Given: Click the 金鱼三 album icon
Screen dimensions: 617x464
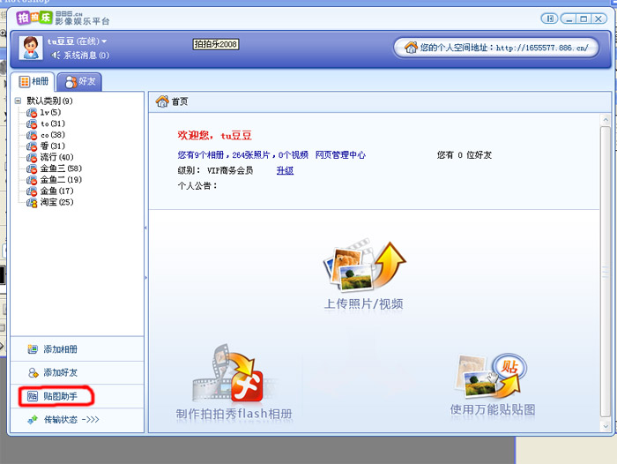Looking at the screenshot, I should click(x=32, y=169).
